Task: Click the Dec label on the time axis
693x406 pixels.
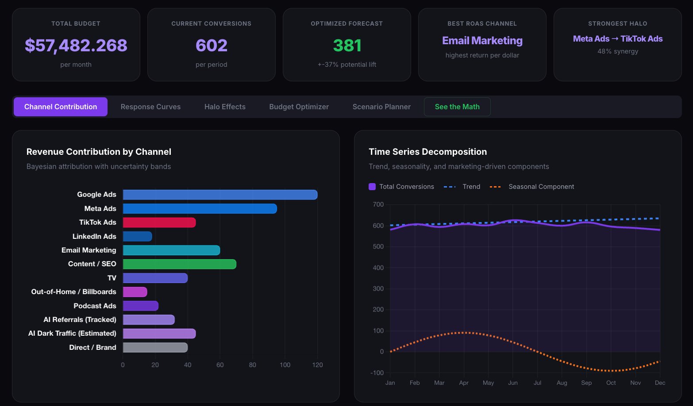Action: click(660, 383)
